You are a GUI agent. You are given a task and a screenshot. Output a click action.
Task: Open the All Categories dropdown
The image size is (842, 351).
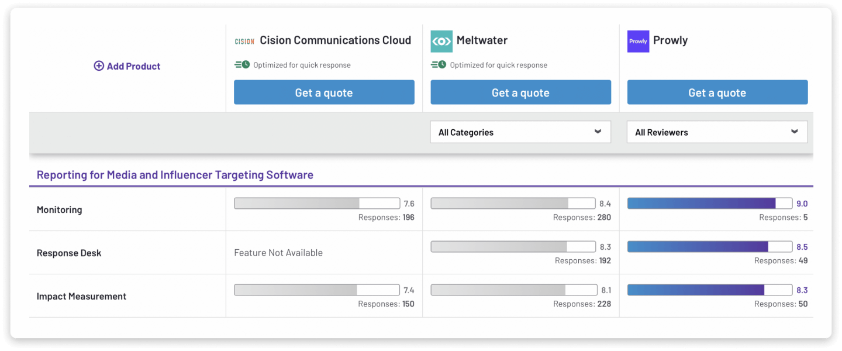[520, 132]
